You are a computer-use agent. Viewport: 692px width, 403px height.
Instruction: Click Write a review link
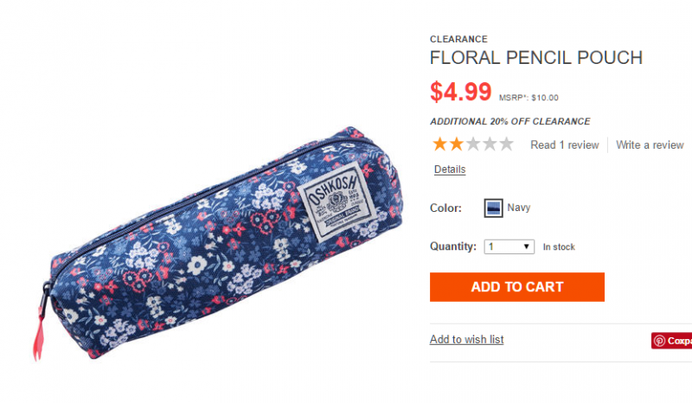point(650,145)
